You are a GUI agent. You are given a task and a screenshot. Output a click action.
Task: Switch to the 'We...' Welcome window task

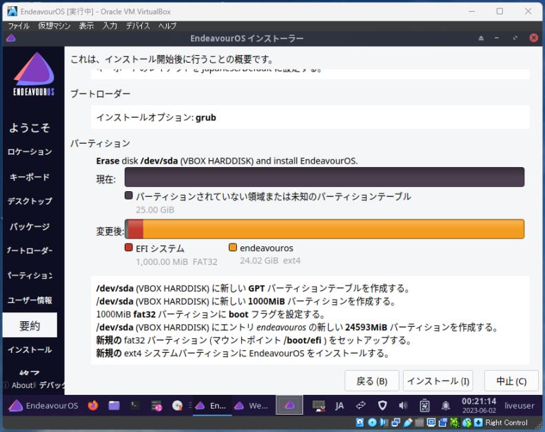point(251,406)
